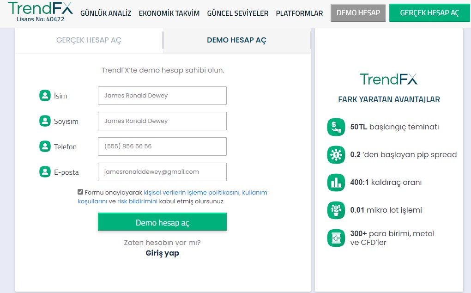Viewport: 471px width, 293px height.
Task: Click the 300+ para birimi icon
Action: pyautogui.click(x=336, y=238)
